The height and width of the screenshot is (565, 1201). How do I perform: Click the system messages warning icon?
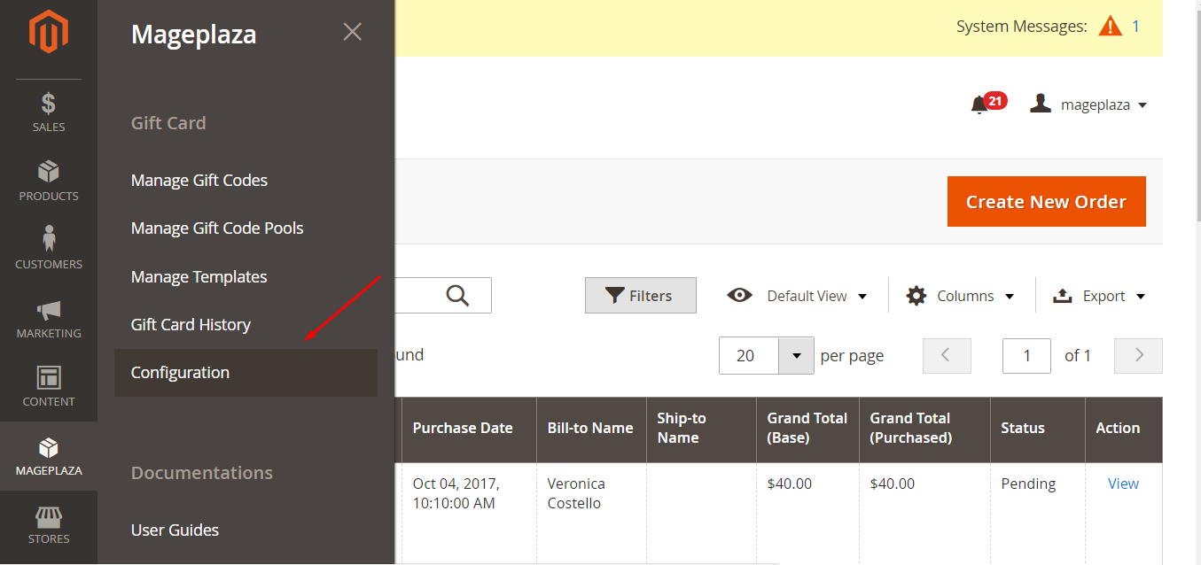tap(1110, 27)
